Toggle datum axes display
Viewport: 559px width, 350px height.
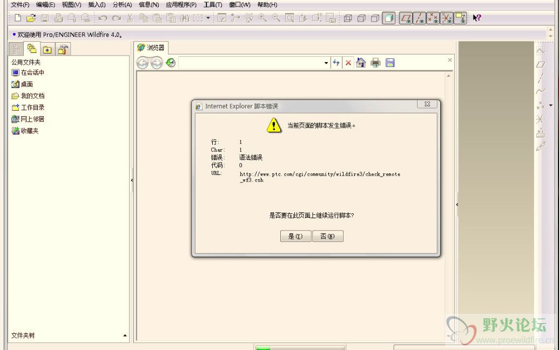coord(420,18)
